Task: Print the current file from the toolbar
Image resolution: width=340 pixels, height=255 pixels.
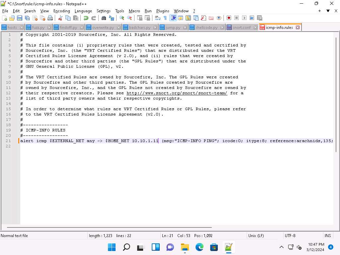Action: (50, 18)
